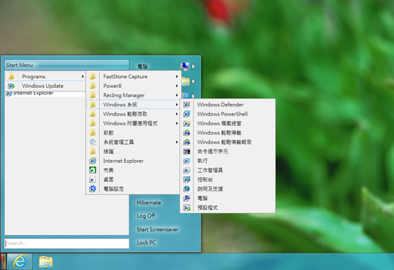Open 命令提示字元 command prompt icon
The height and width of the screenshot is (270, 394).
click(186, 151)
